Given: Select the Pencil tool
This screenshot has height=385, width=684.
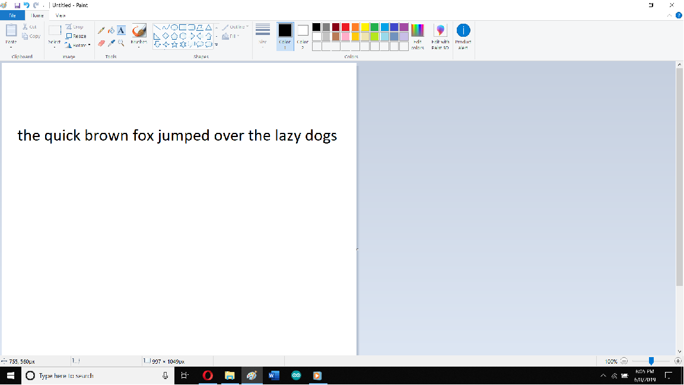Looking at the screenshot, I should [101, 30].
